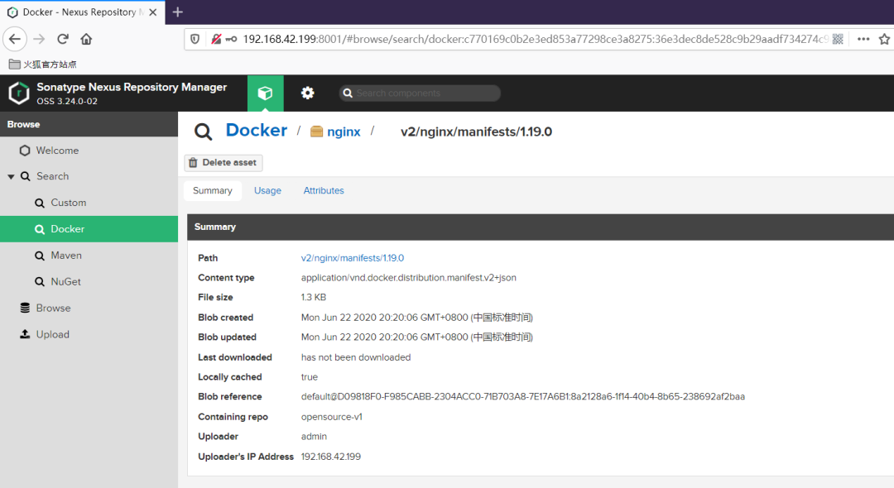Select Maven under Search
The width and height of the screenshot is (894, 488).
(66, 256)
